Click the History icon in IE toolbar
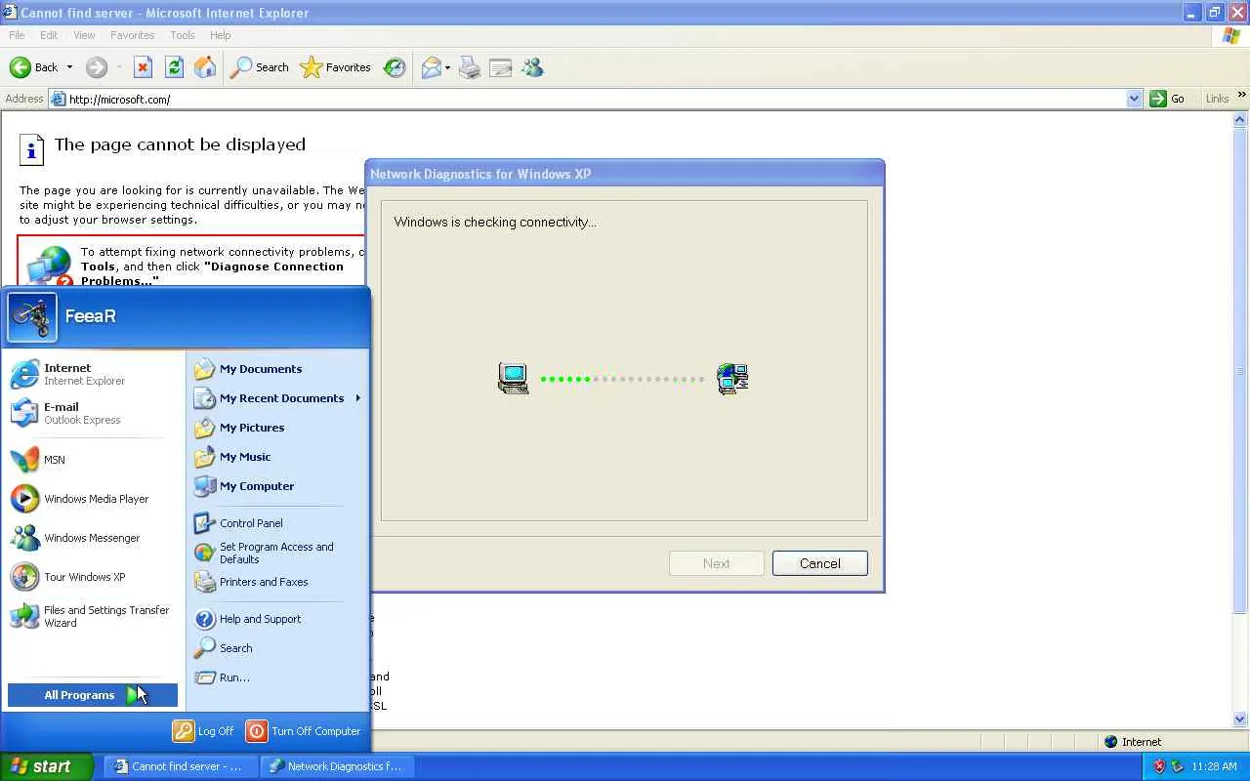The width and height of the screenshot is (1250, 781). (x=395, y=67)
